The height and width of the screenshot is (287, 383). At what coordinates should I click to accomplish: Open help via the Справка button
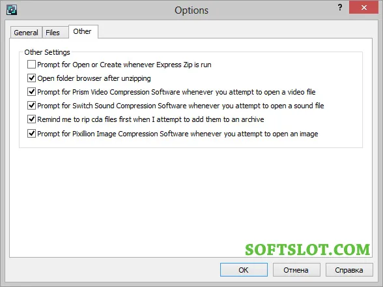pyautogui.click(x=349, y=270)
